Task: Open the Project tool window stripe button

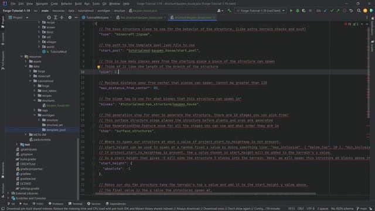Action: pos(2,22)
